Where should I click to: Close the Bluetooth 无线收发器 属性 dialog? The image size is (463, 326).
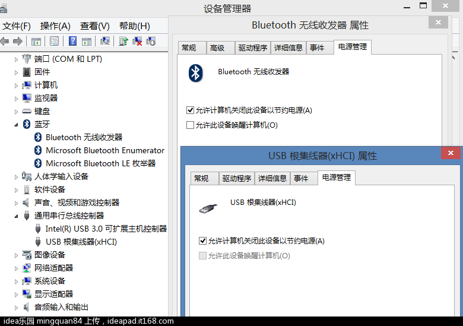(x=438, y=22)
